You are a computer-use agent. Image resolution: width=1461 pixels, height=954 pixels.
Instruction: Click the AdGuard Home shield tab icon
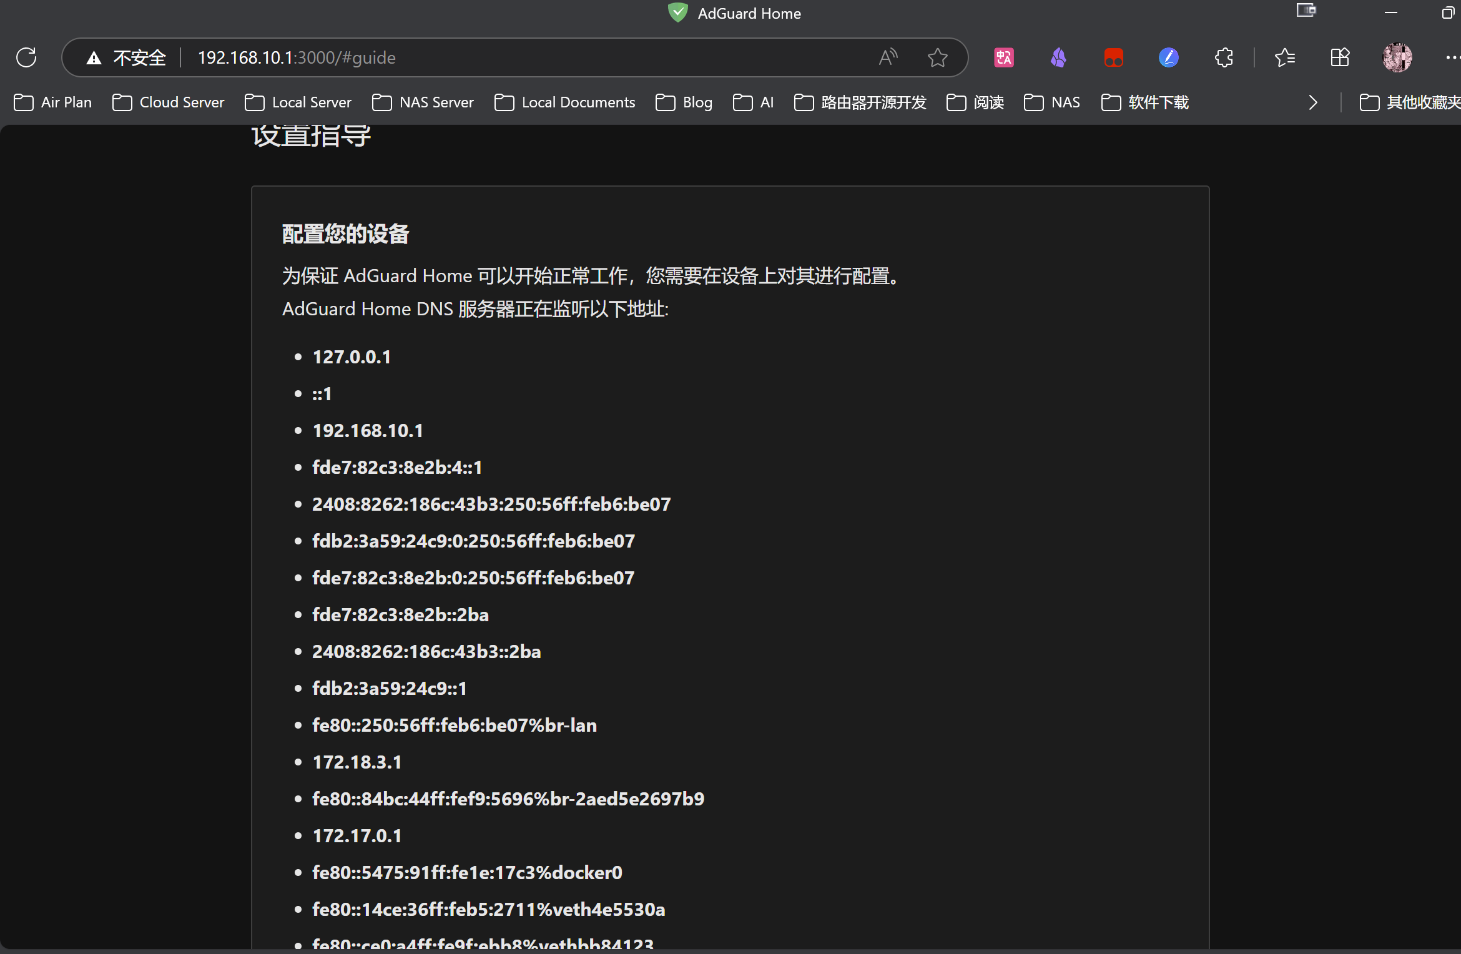coord(677,12)
